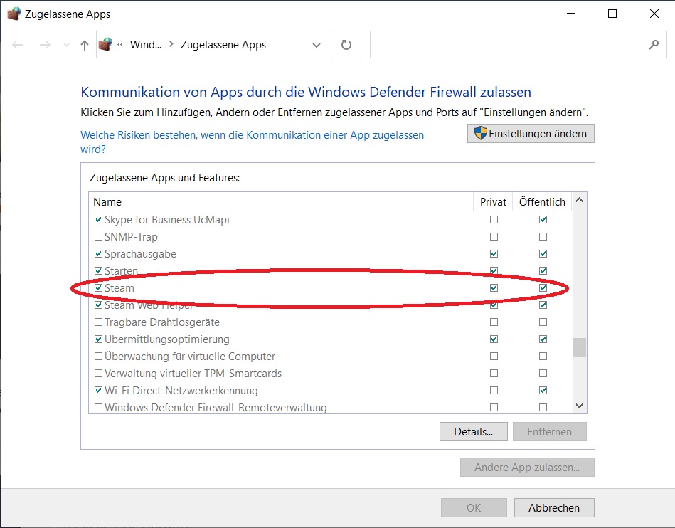This screenshot has height=528, width=675.
Task: Toggle Privat checkbox for Skype for Business
Action: pyautogui.click(x=494, y=220)
